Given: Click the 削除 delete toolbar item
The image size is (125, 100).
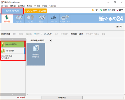Looking at the screenshot, I should tap(29, 34).
